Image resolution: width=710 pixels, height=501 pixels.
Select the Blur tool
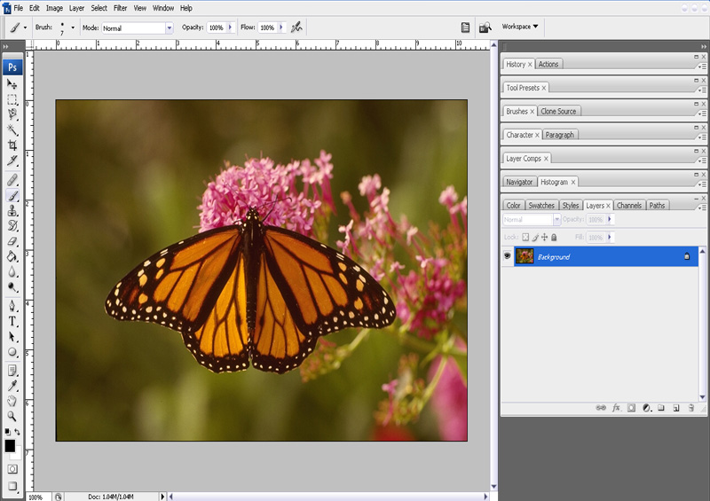click(x=12, y=271)
